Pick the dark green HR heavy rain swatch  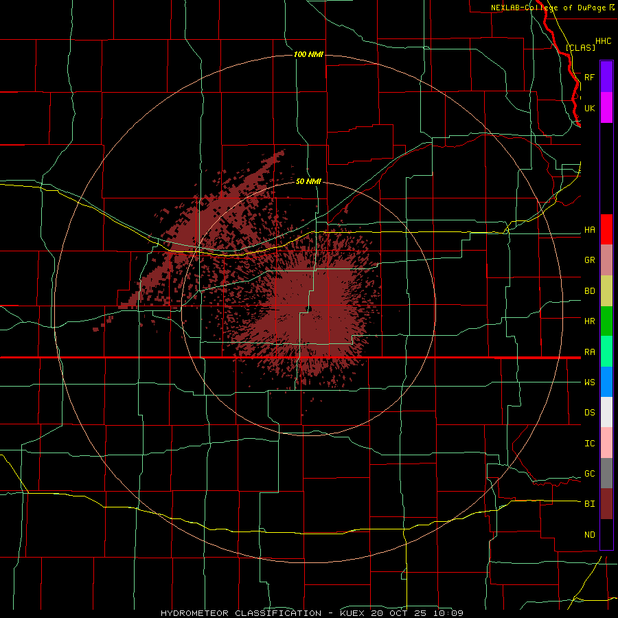(x=606, y=321)
